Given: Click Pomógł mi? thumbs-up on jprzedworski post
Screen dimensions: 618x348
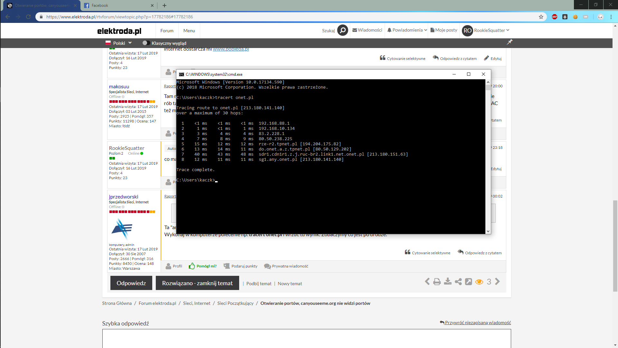Looking at the screenshot, I should pyautogui.click(x=203, y=266).
